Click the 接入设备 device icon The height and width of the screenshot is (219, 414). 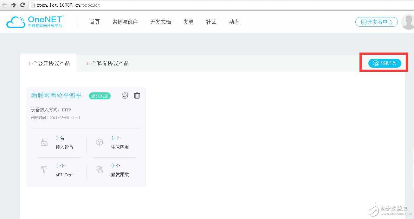click(x=44, y=142)
